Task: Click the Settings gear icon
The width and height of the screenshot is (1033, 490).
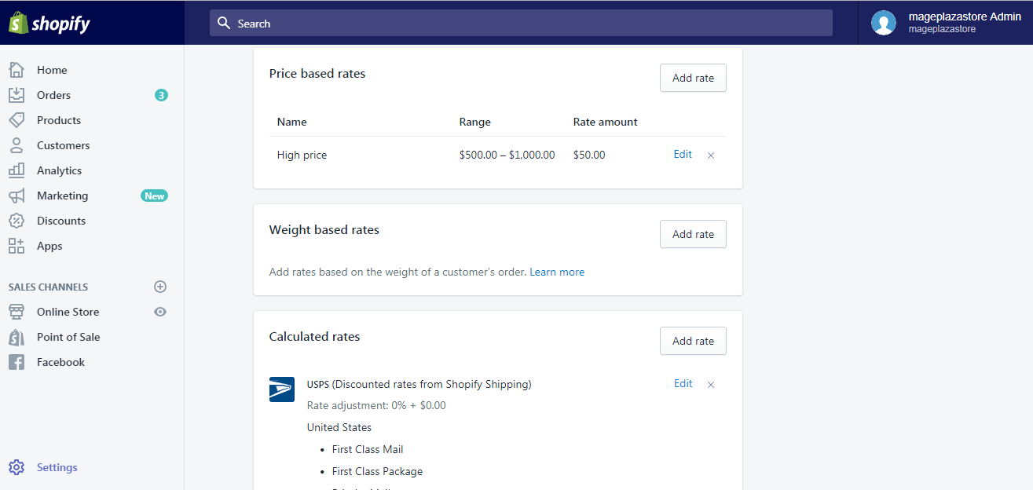Action: coord(16,467)
